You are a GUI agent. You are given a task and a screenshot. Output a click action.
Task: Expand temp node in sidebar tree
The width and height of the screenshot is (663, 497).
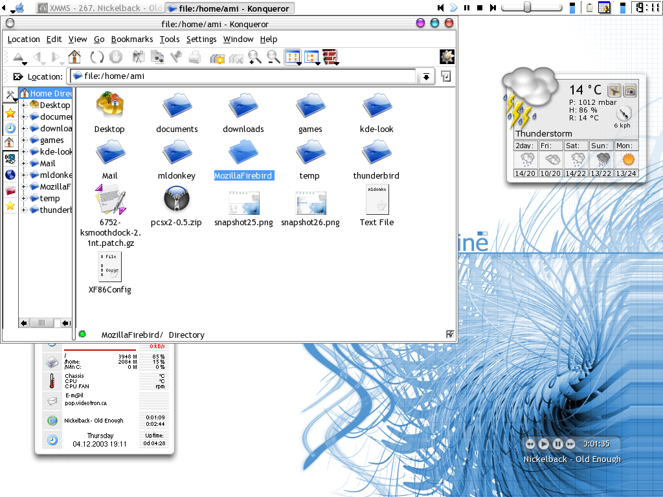coord(24,198)
